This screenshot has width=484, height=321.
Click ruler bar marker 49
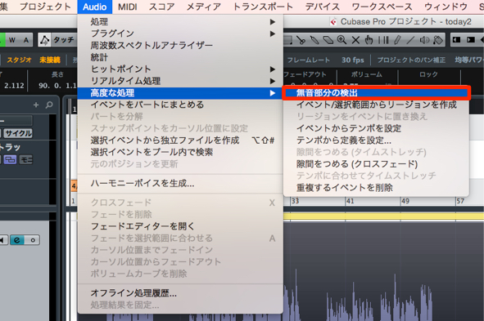point(405,201)
